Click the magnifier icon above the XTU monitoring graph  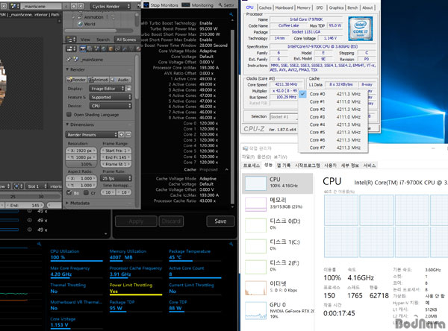pos(39,244)
